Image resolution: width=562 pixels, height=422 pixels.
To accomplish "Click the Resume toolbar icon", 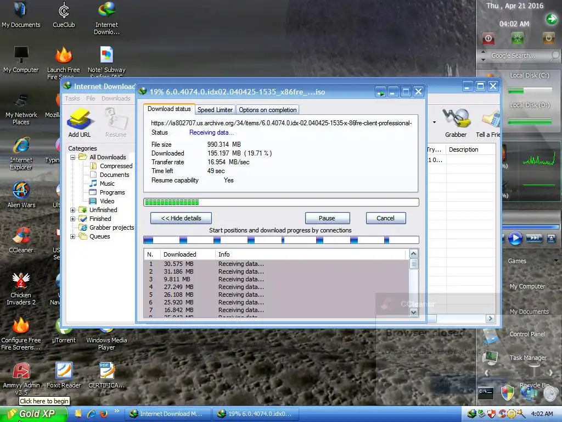I will coord(116,123).
